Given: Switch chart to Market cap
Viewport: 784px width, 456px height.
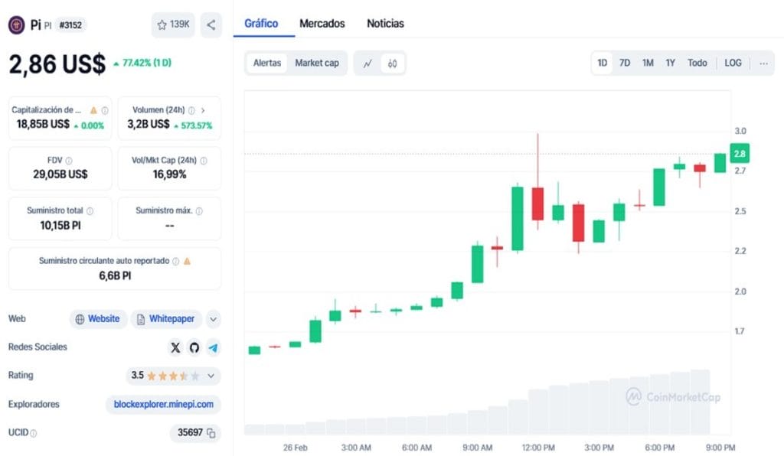Looking at the screenshot, I should pyautogui.click(x=317, y=63).
